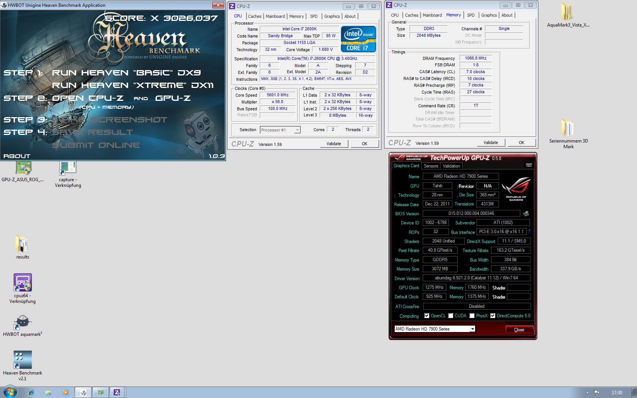Toggle the OpenCL checkbox in GPU-Z
The height and width of the screenshot is (398, 637).
tap(427, 316)
